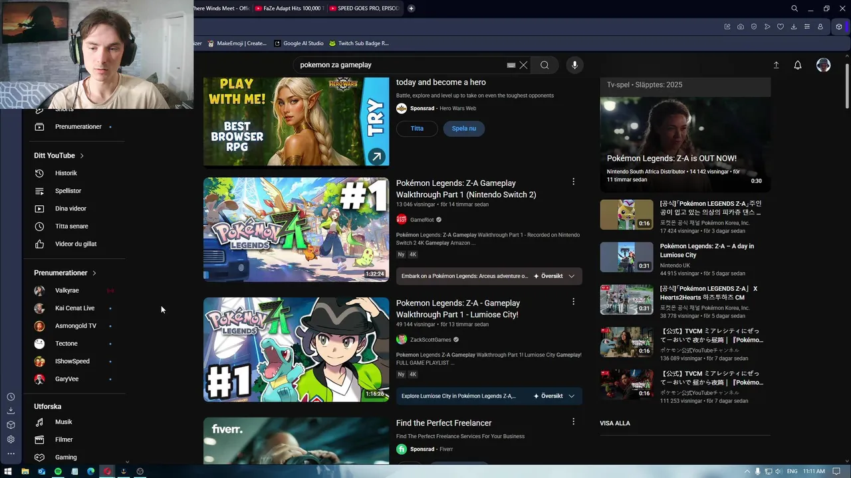Open the IShowSpeed channel

[x=74, y=361]
